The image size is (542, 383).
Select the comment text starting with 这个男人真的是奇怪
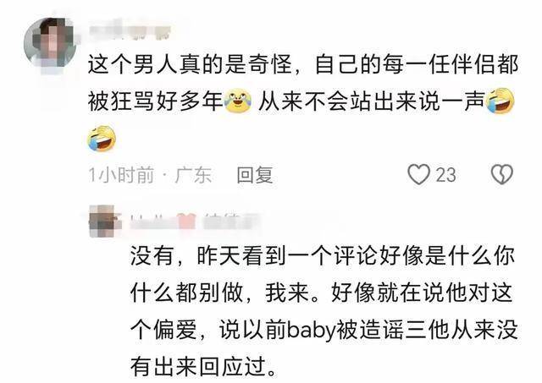tap(303, 101)
